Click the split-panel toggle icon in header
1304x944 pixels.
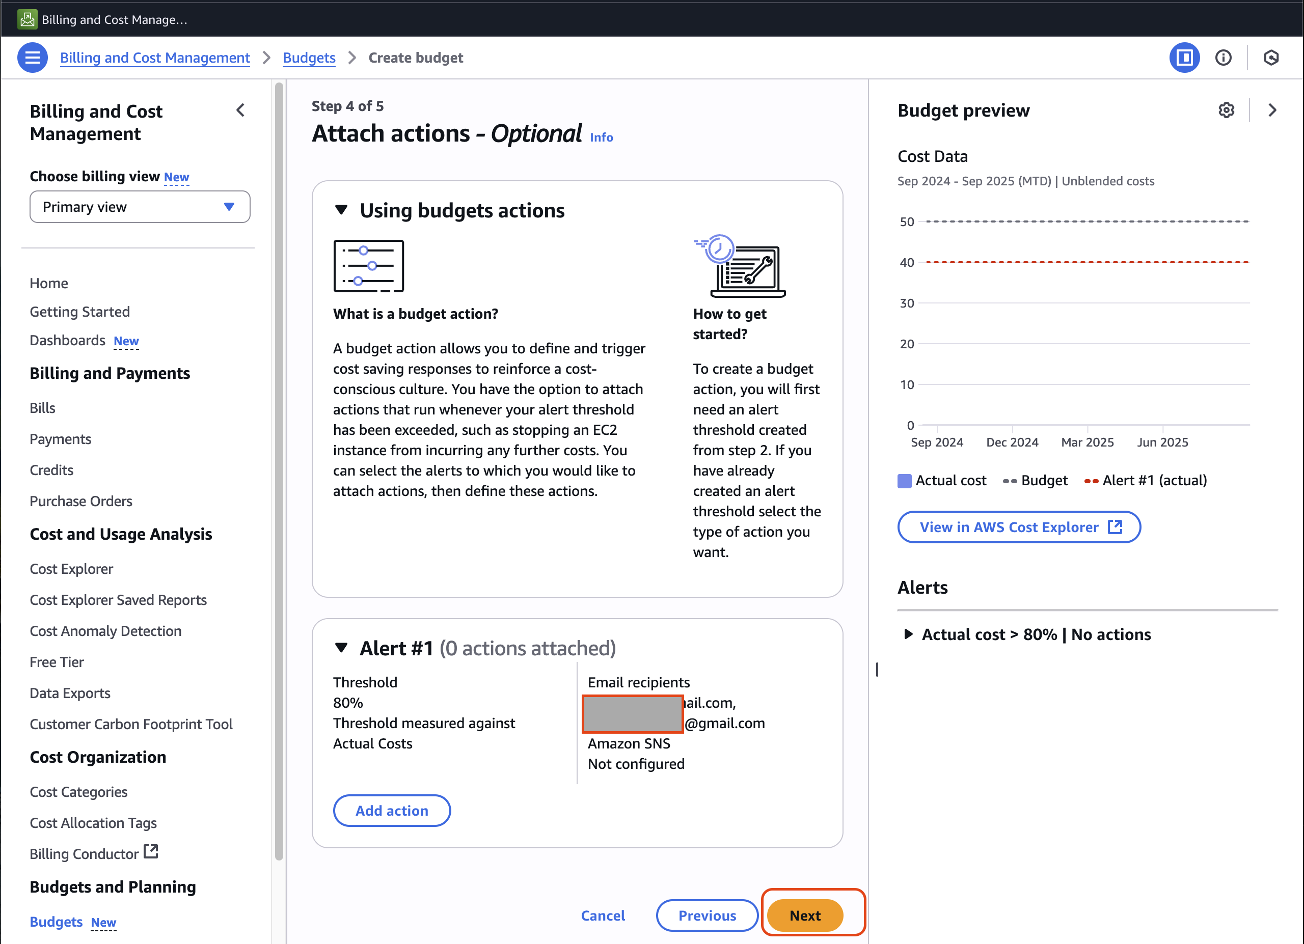pos(1184,58)
